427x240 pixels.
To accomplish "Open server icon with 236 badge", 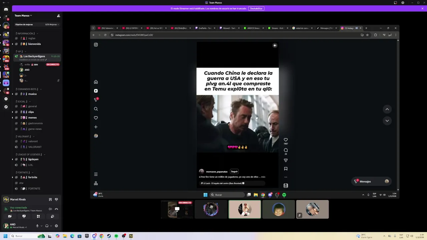I will point(6,67).
